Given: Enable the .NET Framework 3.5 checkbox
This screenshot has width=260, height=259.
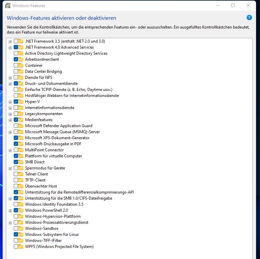Looking at the screenshot, I should (x=16, y=41).
